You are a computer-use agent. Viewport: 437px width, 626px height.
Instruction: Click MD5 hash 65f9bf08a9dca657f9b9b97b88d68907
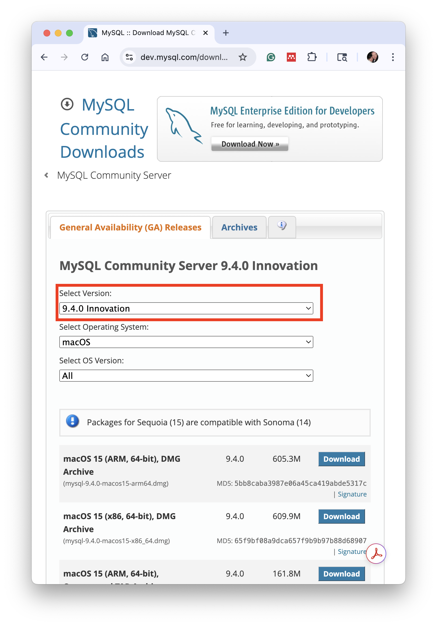(300, 541)
